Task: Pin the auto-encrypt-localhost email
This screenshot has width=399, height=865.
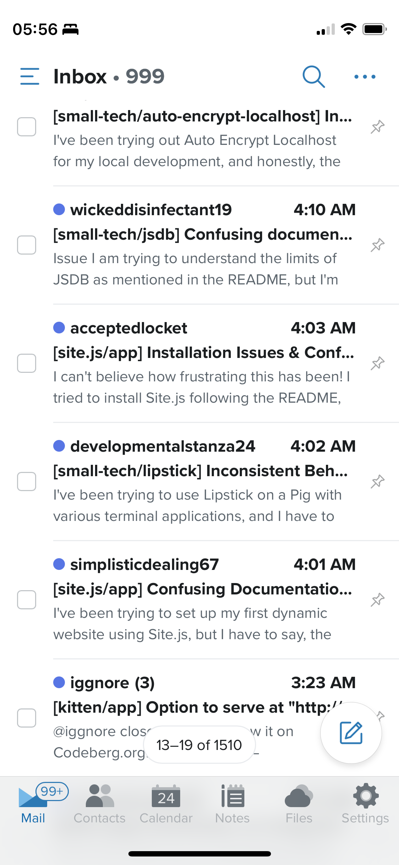Action: tap(378, 127)
